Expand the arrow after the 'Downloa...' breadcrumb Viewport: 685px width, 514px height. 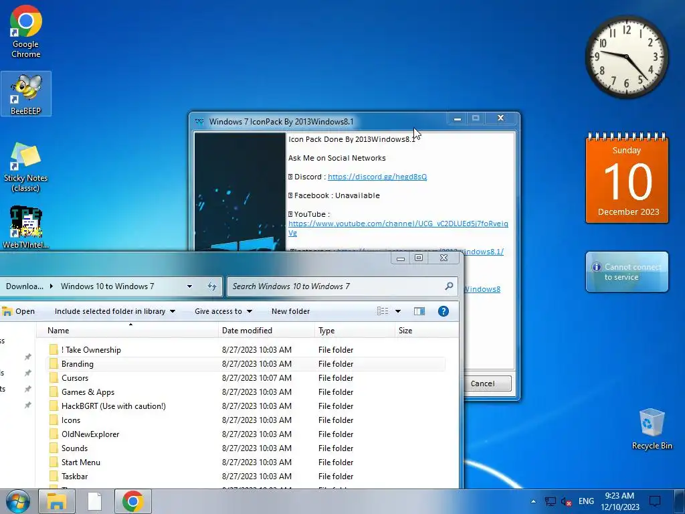52,286
